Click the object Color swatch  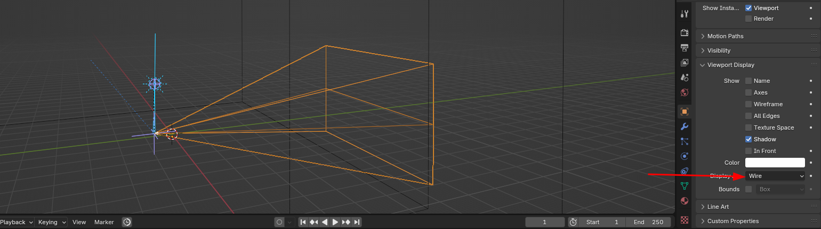pyautogui.click(x=775, y=163)
